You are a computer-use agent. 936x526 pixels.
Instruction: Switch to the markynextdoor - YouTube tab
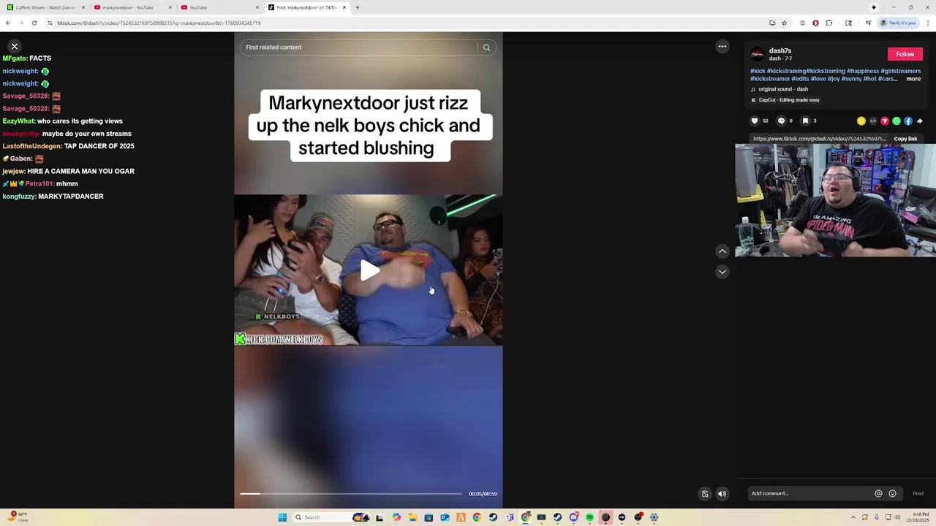(x=132, y=7)
